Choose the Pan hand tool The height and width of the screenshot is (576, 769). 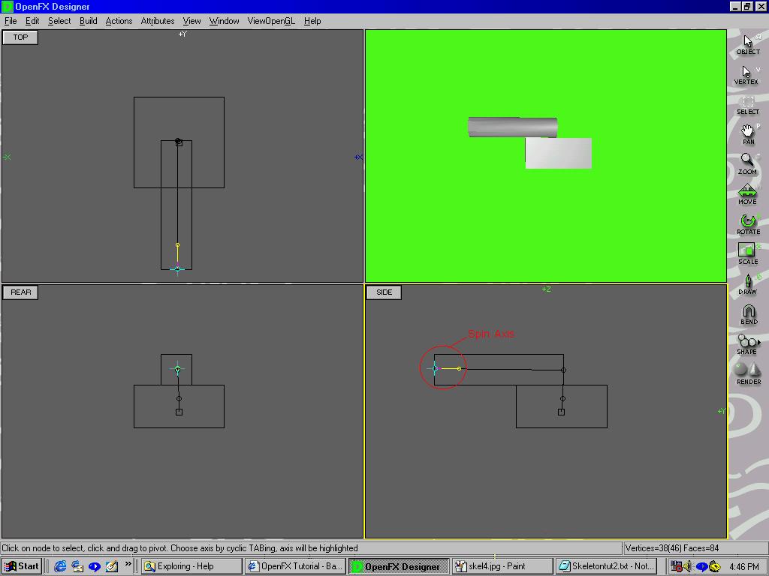(x=747, y=133)
